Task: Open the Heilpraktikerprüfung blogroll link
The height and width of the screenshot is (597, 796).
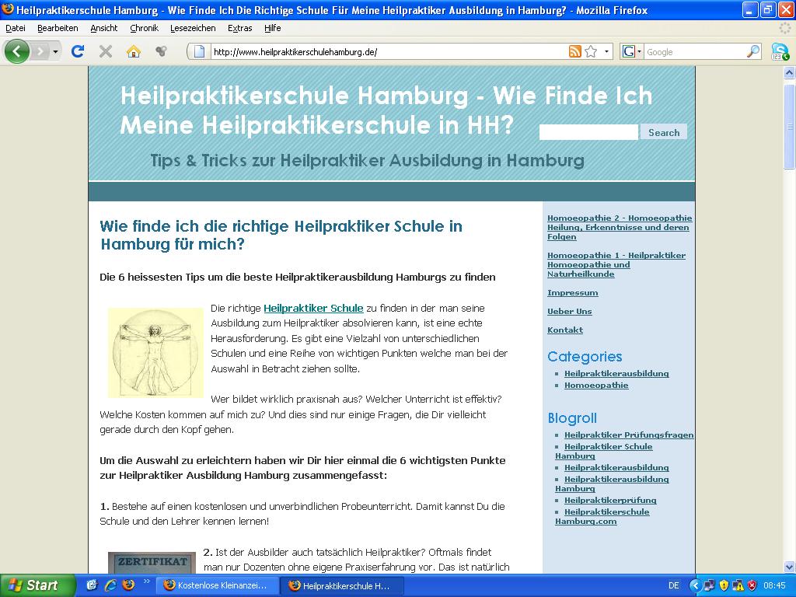Action: click(x=610, y=500)
